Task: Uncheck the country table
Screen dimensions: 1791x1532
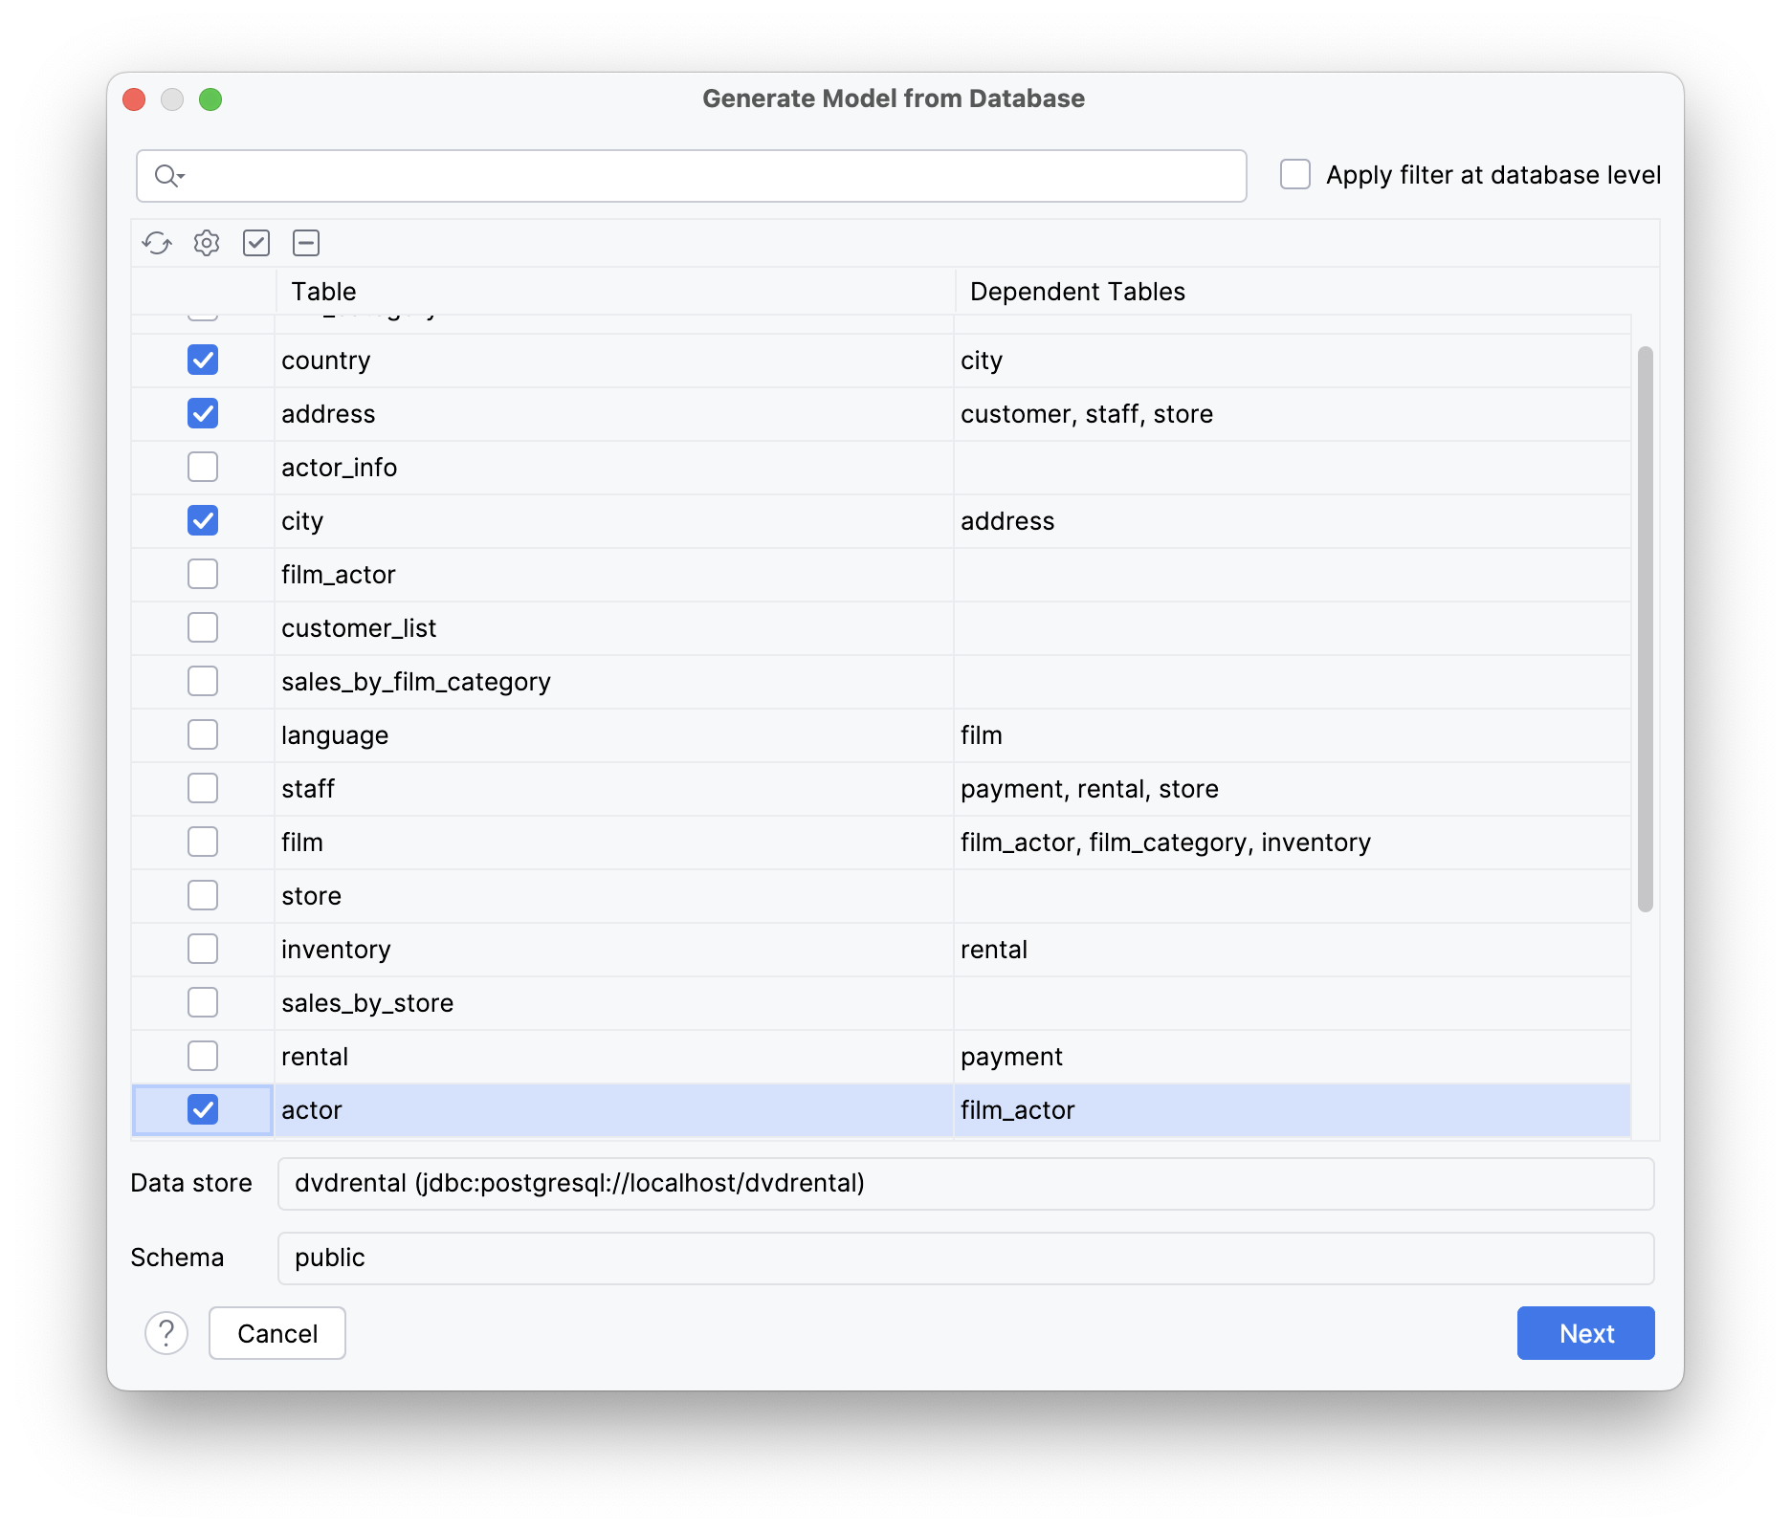Action: [x=202, y=361]
